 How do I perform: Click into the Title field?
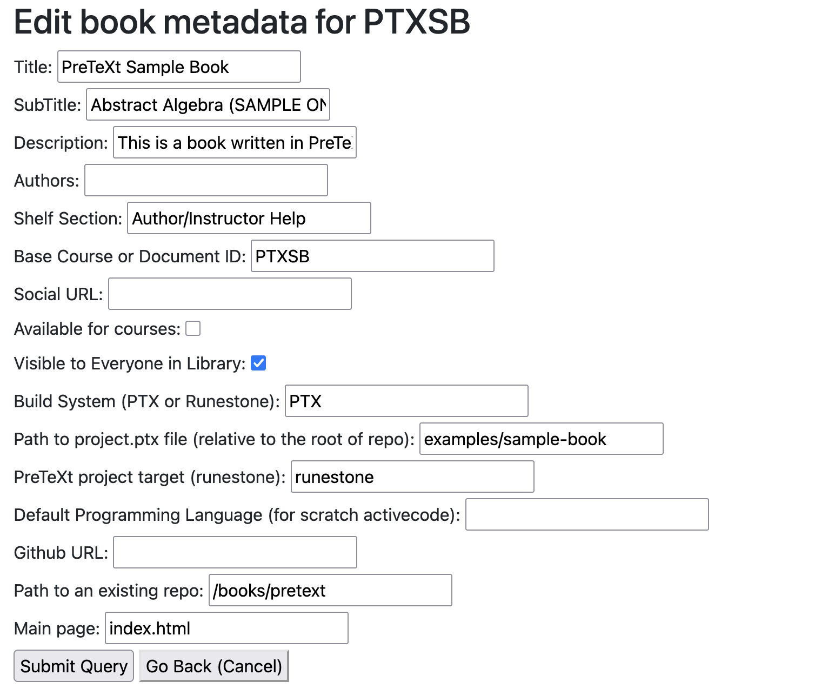178,67
